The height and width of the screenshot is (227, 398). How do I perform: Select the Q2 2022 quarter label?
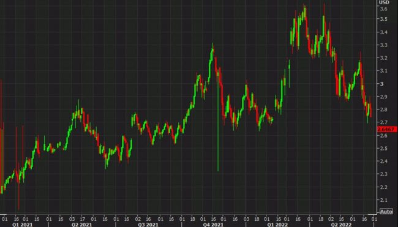(341, 225)
